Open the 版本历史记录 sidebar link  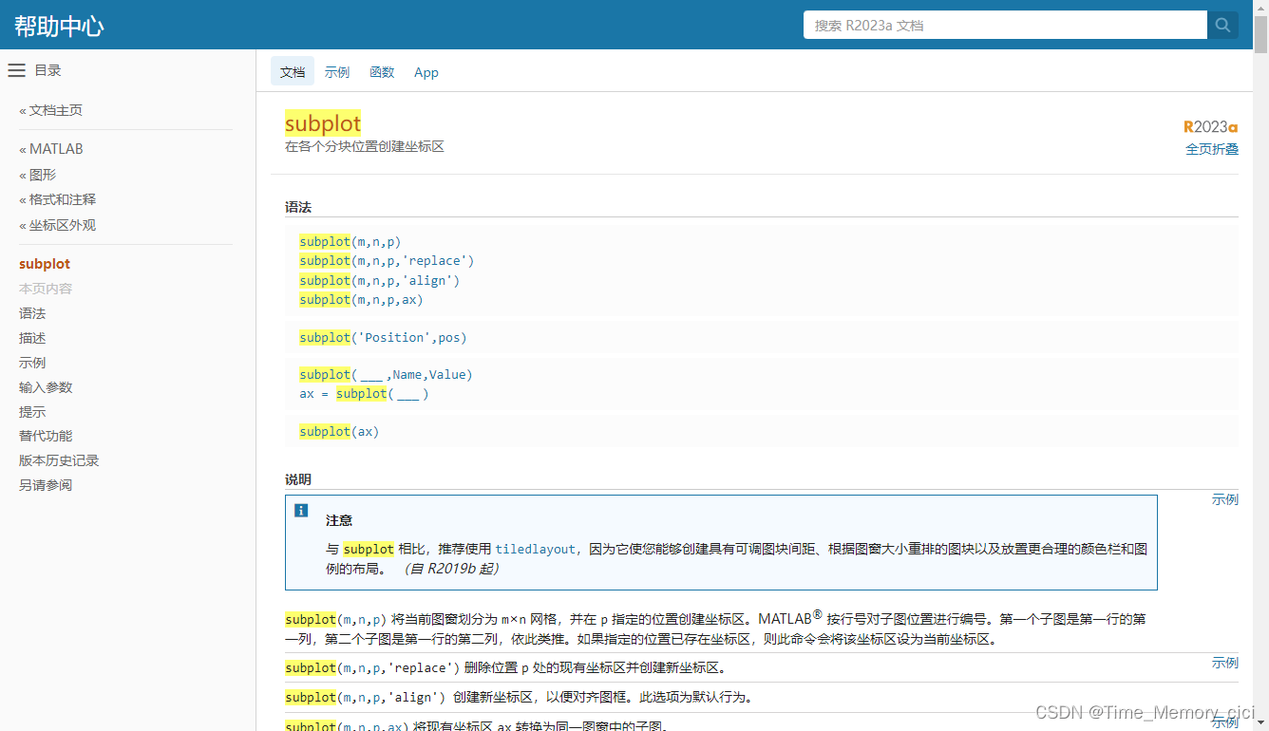[x=56, y=459]
